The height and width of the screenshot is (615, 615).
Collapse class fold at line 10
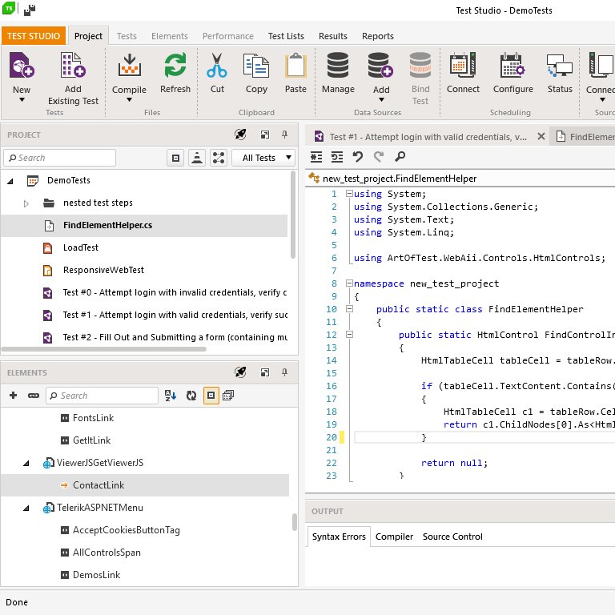349,308
